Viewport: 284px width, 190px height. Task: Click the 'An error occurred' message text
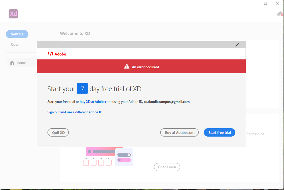(x=146, y=67)
